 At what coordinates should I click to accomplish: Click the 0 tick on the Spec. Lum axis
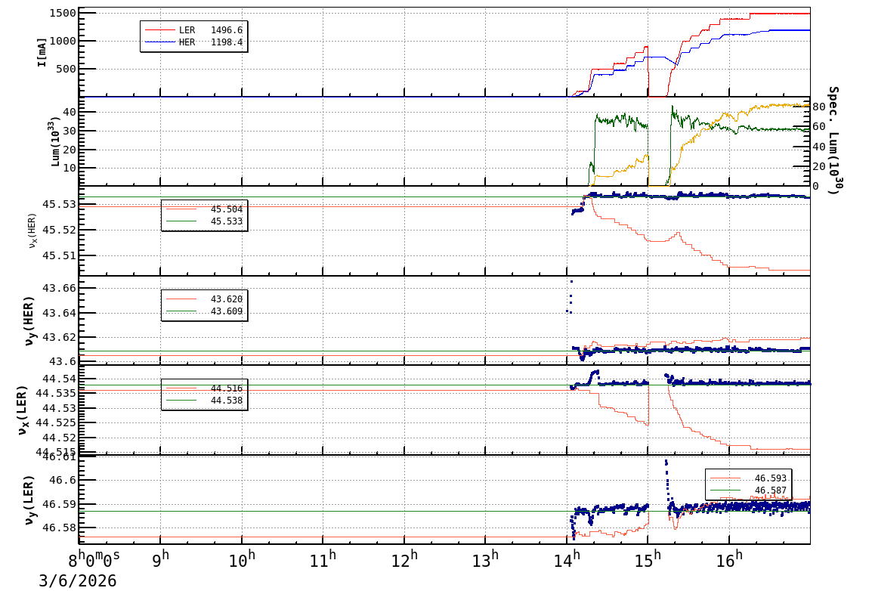[x=816, y=186]
